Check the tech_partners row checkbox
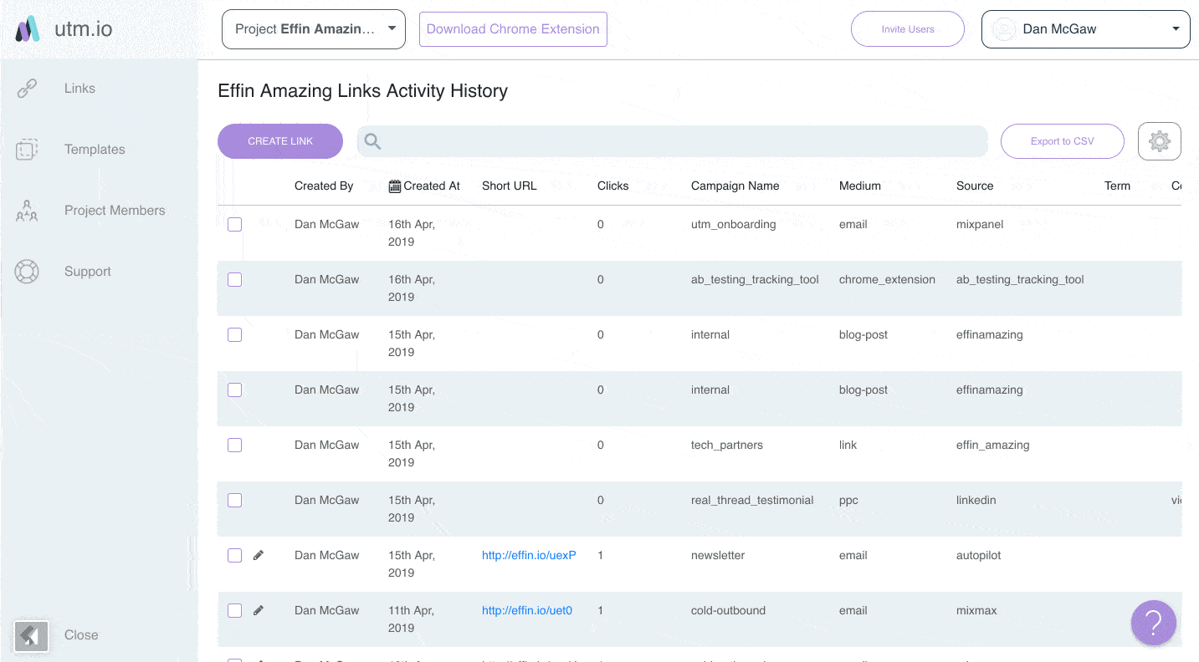The height and width of the screenshot is (662, 1199). [235, 446]
